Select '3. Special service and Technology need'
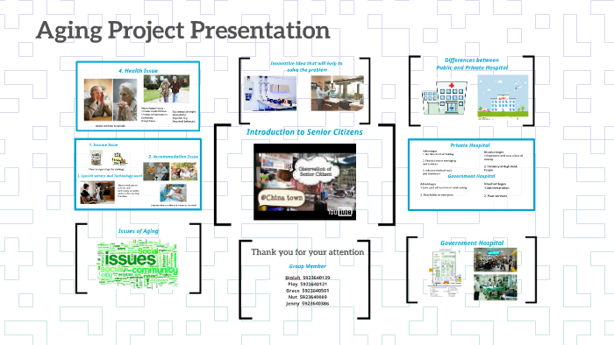614x345 pixels. 110,176
